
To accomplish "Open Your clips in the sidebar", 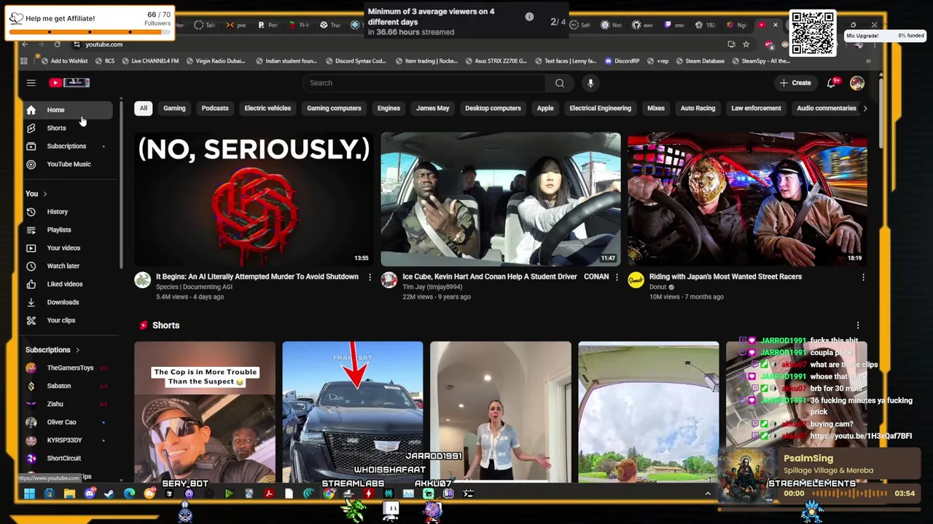I will [x=67, y=320].
